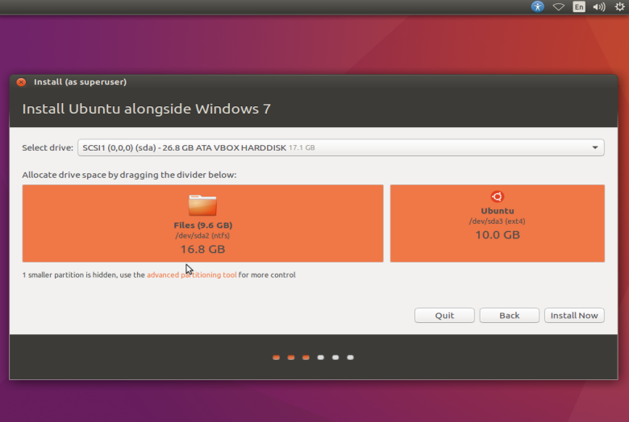Click the Quit button

[x=444, y=316]
